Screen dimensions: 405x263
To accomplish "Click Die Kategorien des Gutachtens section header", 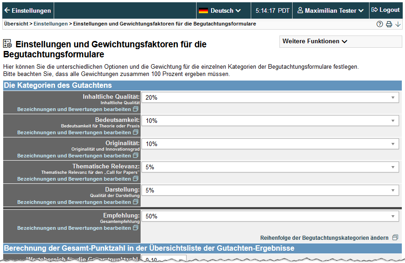I will click(x=202, y=86).
